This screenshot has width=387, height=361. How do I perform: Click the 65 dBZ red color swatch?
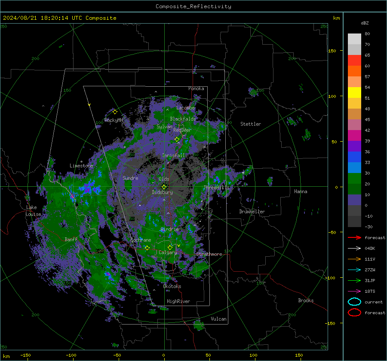pyautogui.click(x=354, y=60)
